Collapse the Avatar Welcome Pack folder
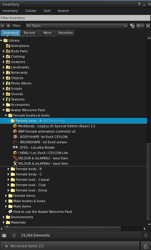The width and height of the screenshot is (151, 250). pos(4,110)
